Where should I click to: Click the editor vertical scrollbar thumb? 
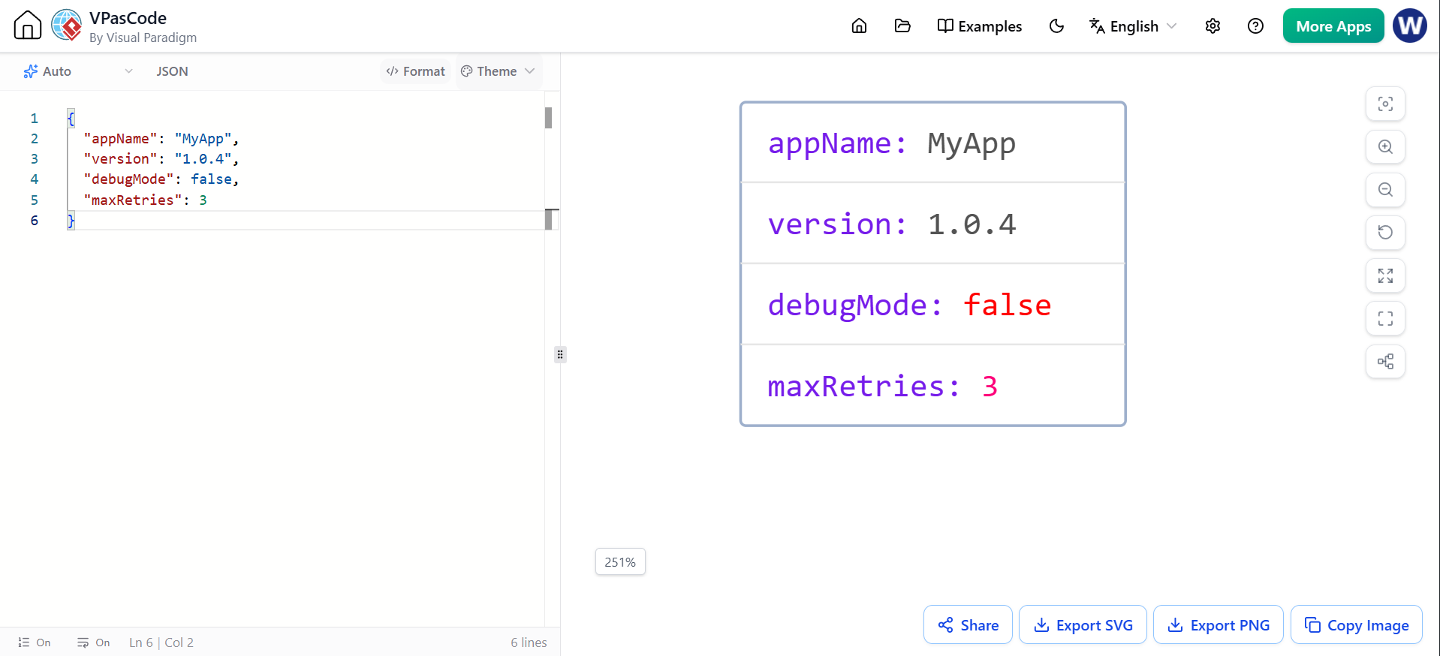(548, 118)
